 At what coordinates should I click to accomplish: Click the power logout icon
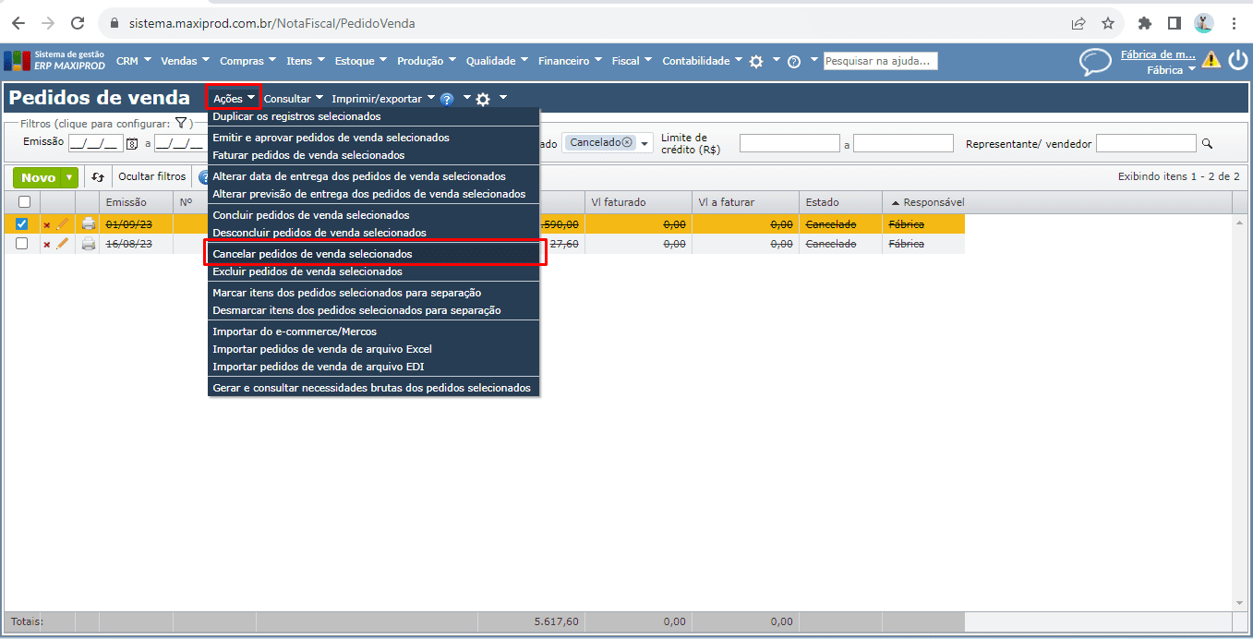click(1237, 60)
